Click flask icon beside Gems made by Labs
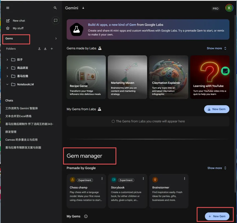 coord(100,48)
